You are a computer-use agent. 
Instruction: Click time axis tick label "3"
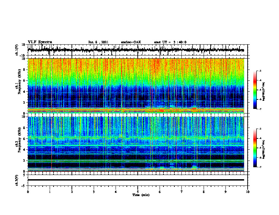click(94, 192)
